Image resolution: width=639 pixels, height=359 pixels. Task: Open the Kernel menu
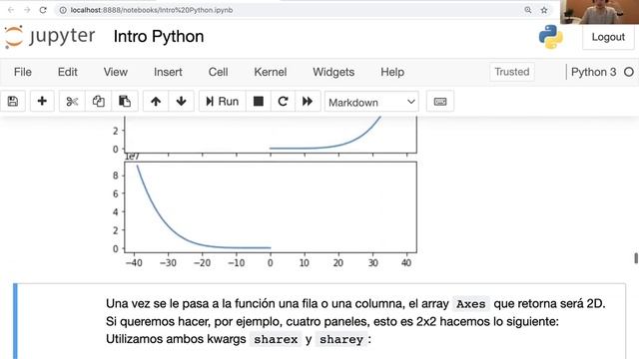pyautogui.click(x=271, y=72)
